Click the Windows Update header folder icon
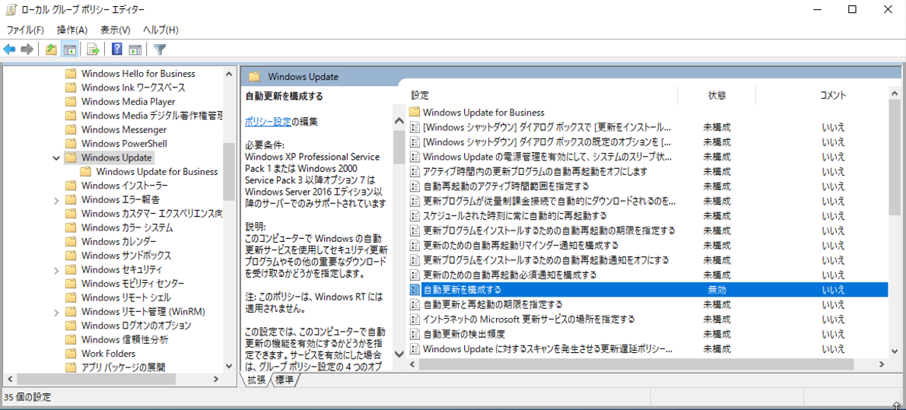The image size is (906, 410). (254, 77)
